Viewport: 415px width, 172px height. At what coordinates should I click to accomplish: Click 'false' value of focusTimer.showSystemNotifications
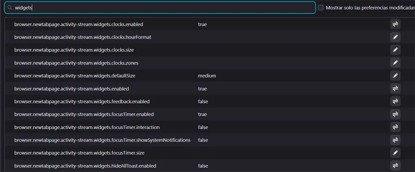[x=203, y=140]
